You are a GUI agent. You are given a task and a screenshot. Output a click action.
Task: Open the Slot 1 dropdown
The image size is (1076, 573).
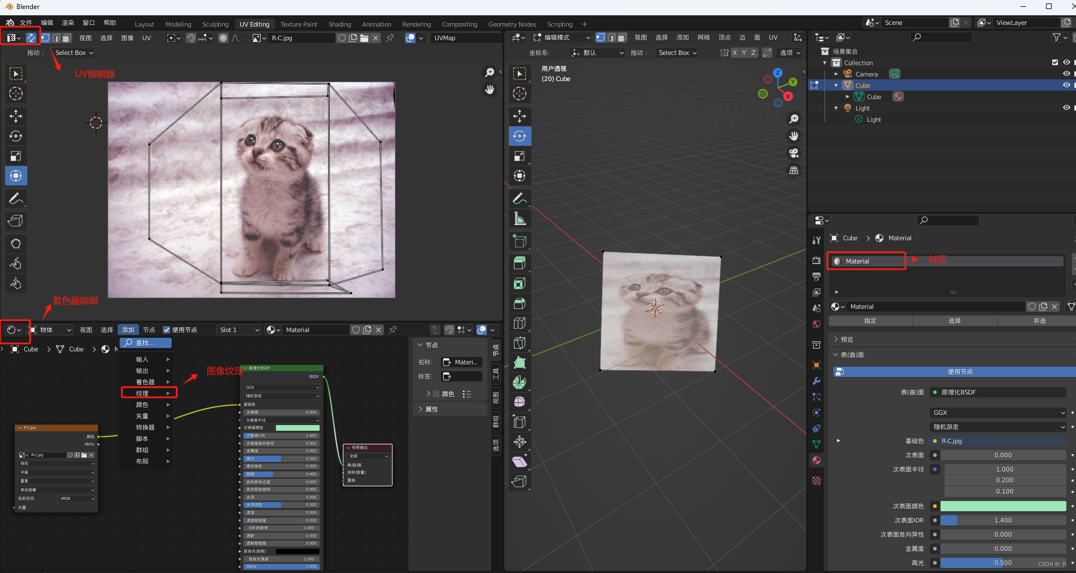239,330
